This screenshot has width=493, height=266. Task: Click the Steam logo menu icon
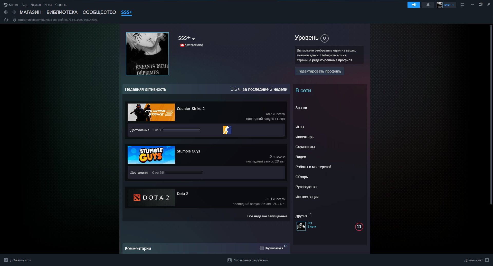[x=5, y=5]
